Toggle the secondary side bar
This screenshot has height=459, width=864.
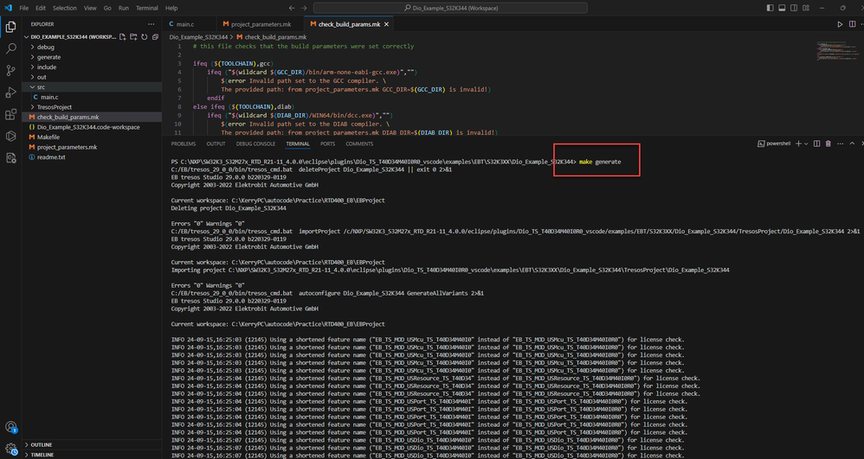click(x=794, y=9)
